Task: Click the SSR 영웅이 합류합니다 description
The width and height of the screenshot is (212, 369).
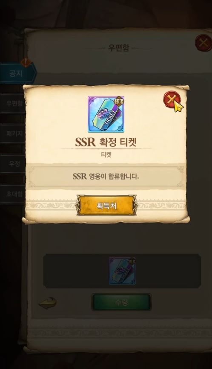Action: click(106, 176)
